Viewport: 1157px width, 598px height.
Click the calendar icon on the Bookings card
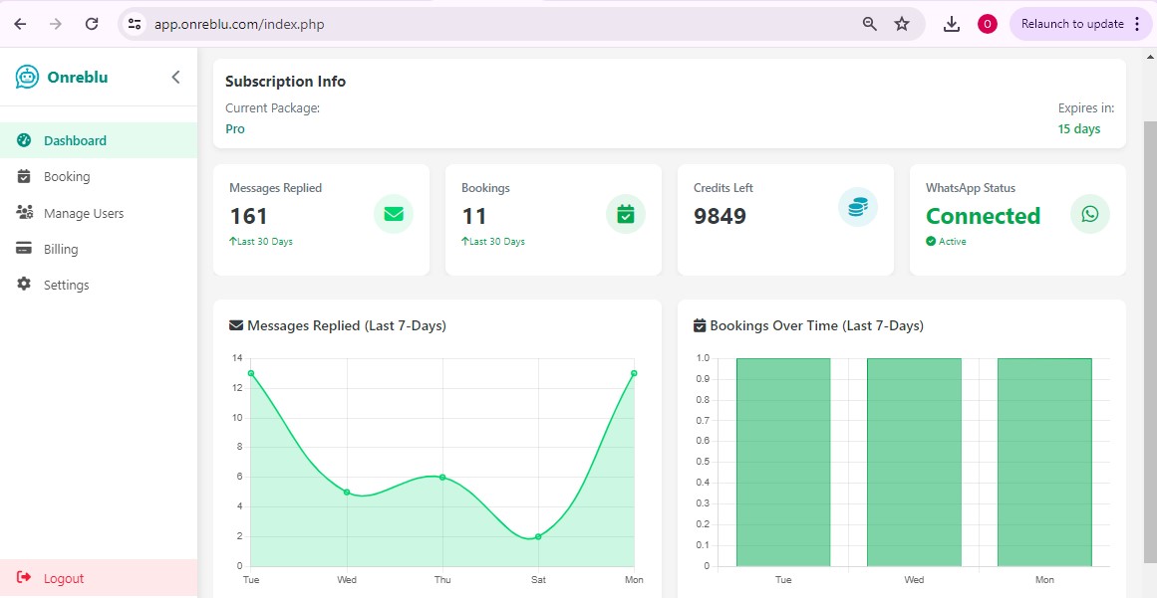point(626,213)
